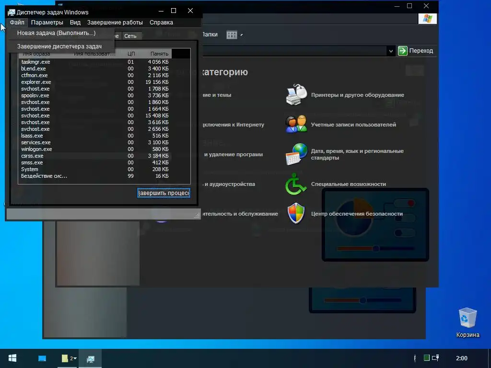Select the bLend.exe process row
491x368 pixels.
point(95,69)
